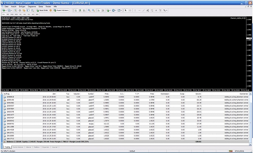Click the zoom out magnifier icon

coord(93,10)
